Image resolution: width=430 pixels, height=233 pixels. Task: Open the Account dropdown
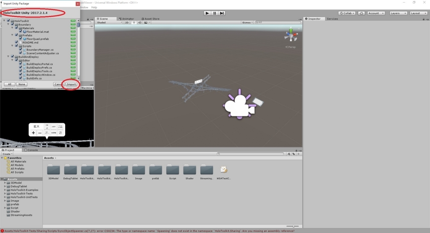click(376, 13)
